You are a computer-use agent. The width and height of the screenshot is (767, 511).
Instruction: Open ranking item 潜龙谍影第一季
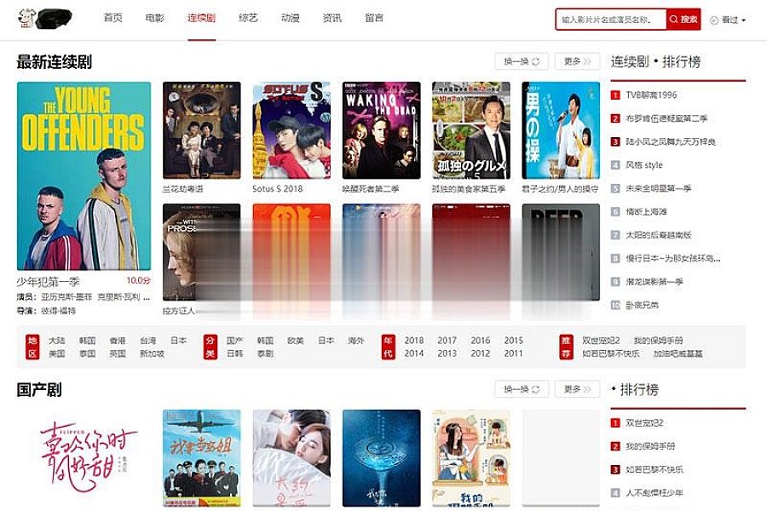655,282
